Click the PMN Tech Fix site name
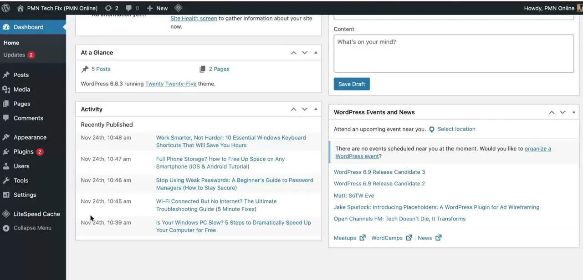Screen dimensions: 583x280 62,8
